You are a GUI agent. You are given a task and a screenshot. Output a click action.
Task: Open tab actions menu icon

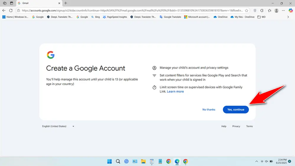(x=12, y=3)
